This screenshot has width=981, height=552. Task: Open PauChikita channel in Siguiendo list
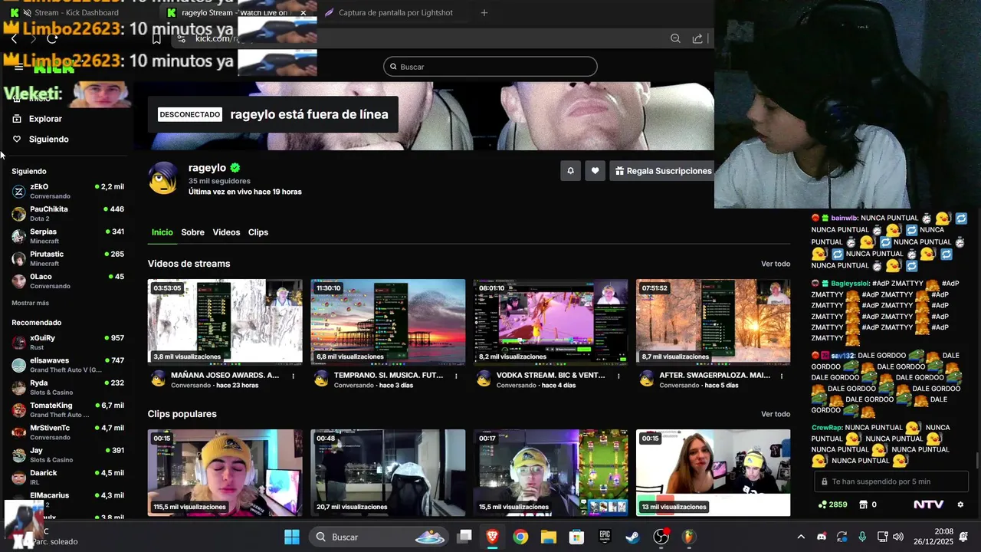[x=67, y=213]
